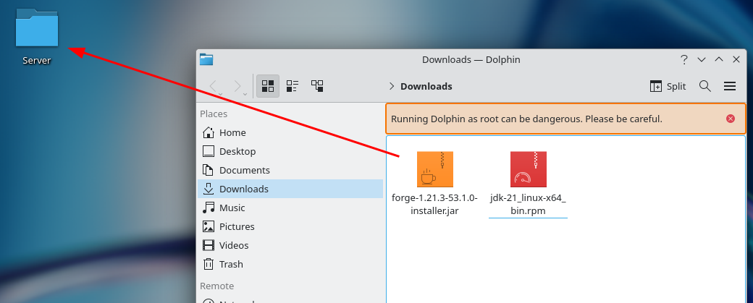Switch to Compact view mode
The width and height of the screenshot is (753, 303).
(x=293, y=86)
